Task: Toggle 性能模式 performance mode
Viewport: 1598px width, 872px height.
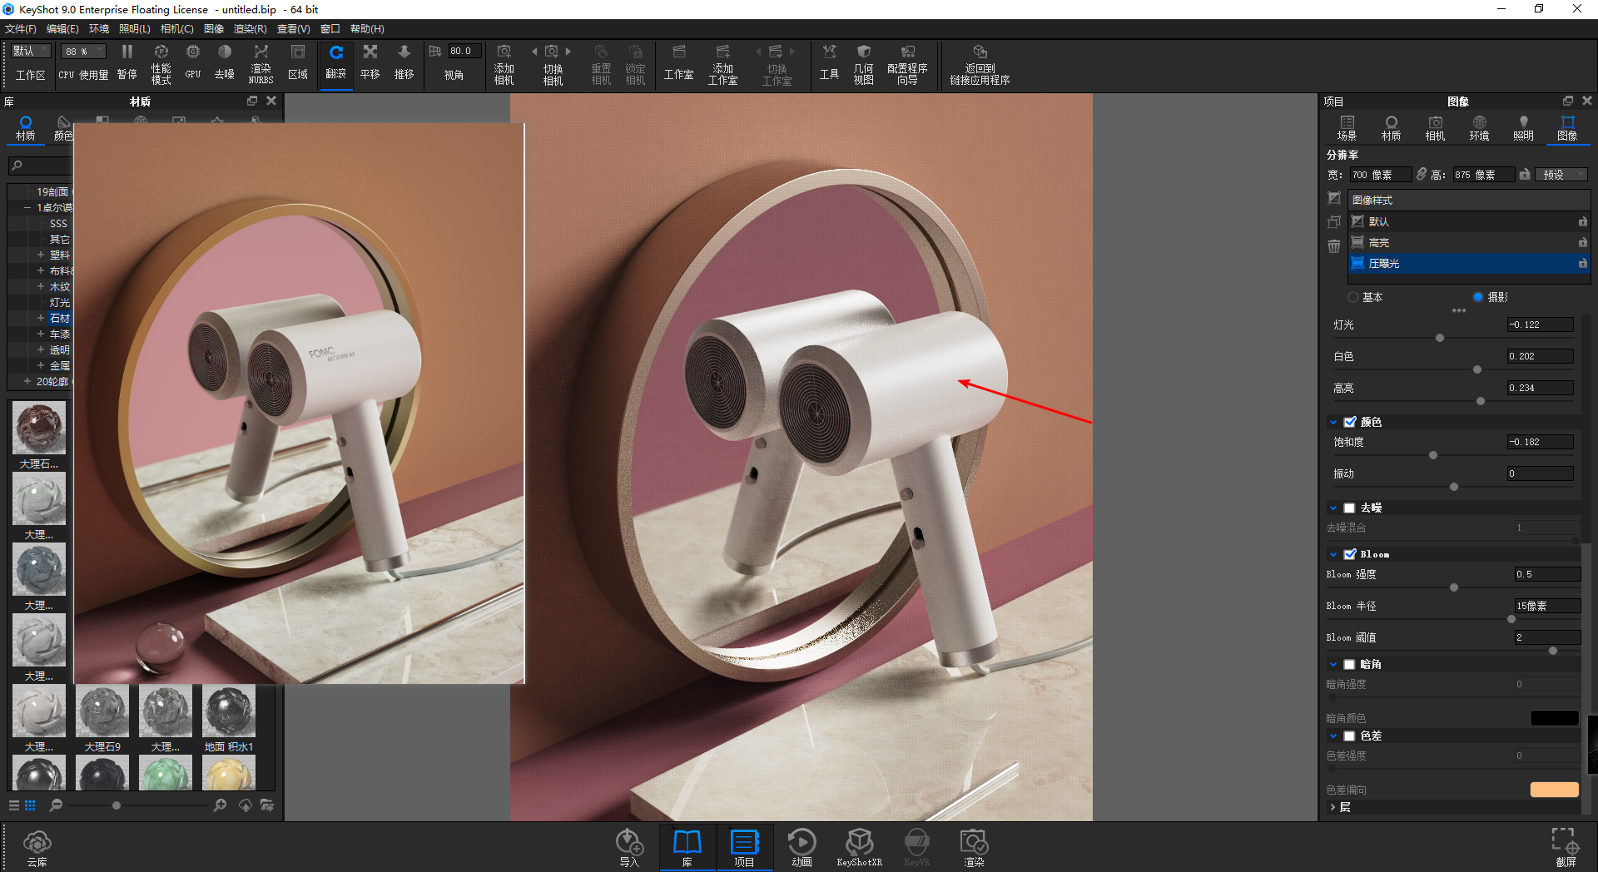Action: pos(161,64)
